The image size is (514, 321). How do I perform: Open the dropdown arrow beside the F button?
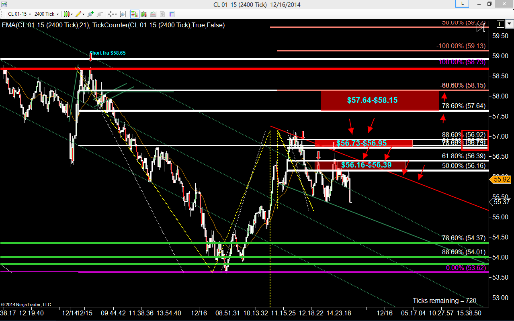(x=508, y=24)
